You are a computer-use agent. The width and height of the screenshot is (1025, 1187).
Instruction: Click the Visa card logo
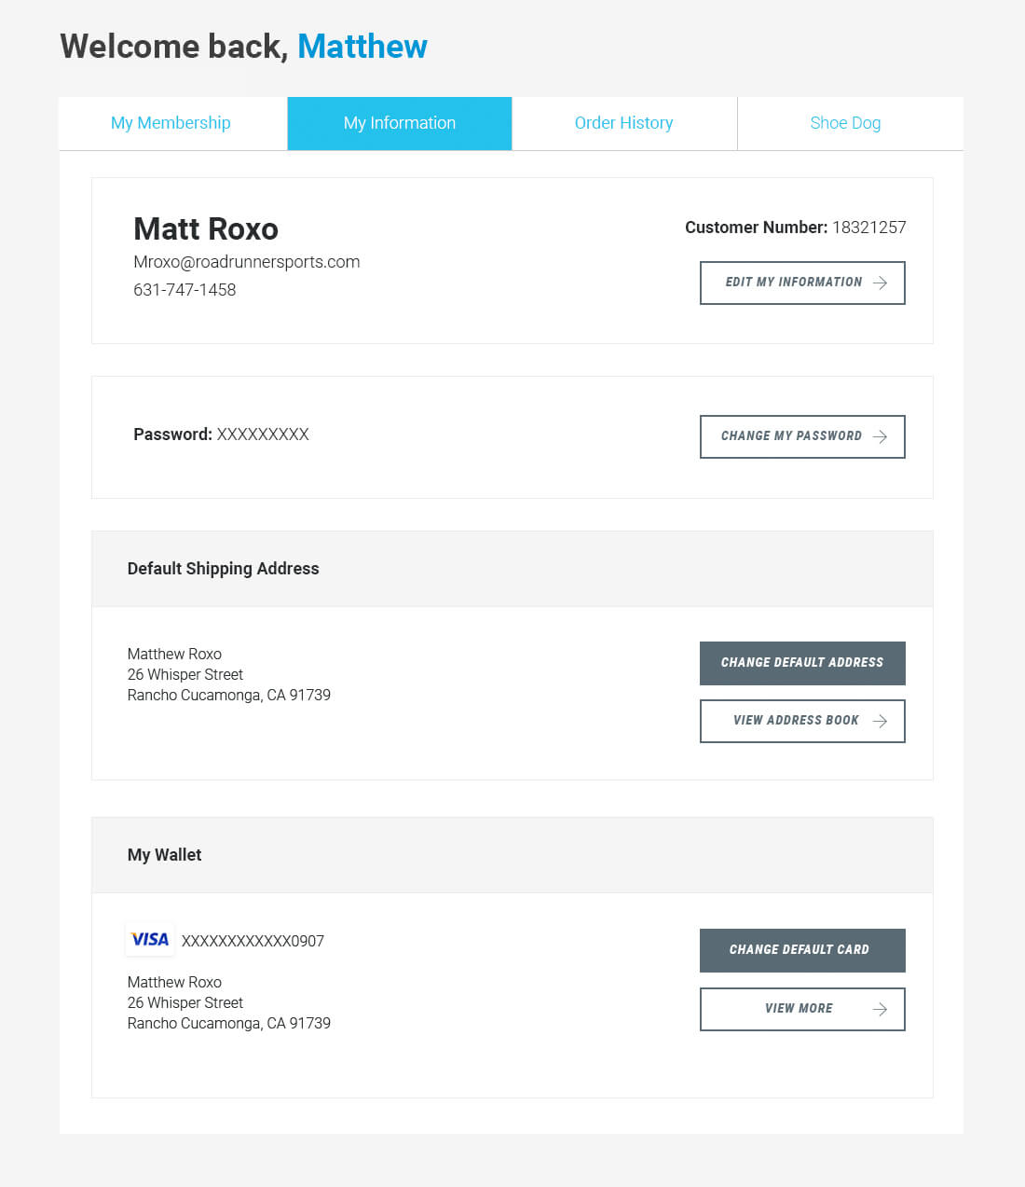point(150,940)
